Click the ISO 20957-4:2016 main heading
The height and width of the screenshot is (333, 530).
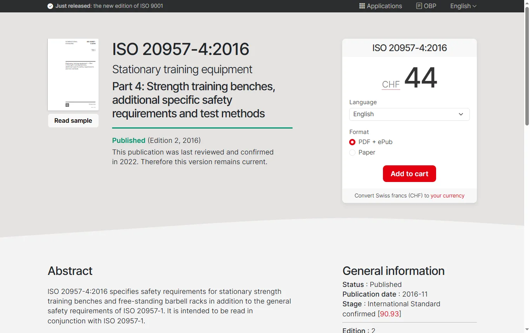pyautogui.click(x=181, y=49)
